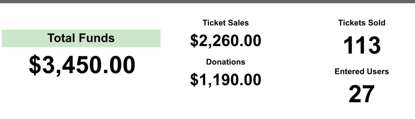Click the word Sold in Tickets Sold
The width and height of the screenshot is (415, 119).
[377, 23]
